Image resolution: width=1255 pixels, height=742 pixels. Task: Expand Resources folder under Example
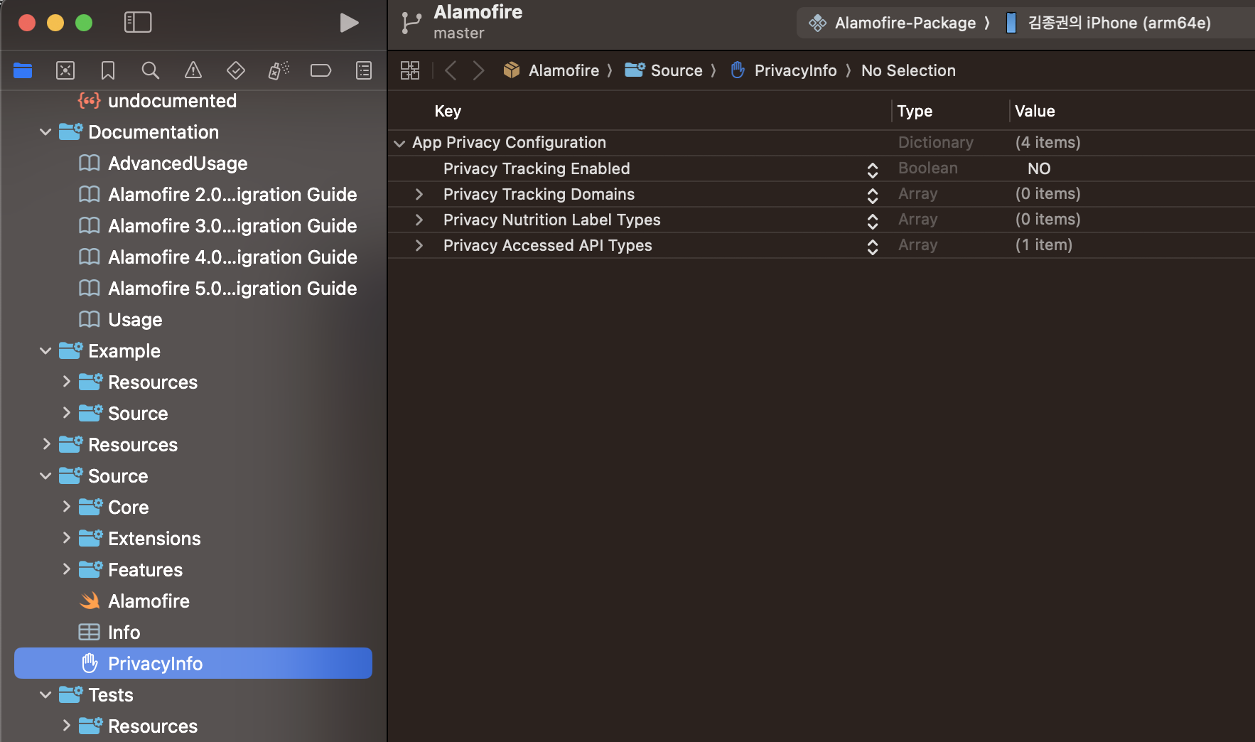point(66,382)
